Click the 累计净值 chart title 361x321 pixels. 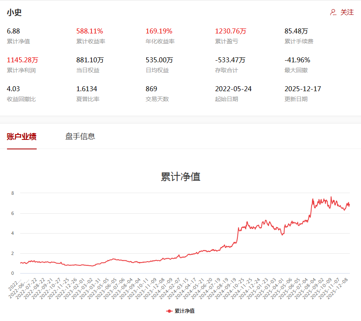[180, 177]
